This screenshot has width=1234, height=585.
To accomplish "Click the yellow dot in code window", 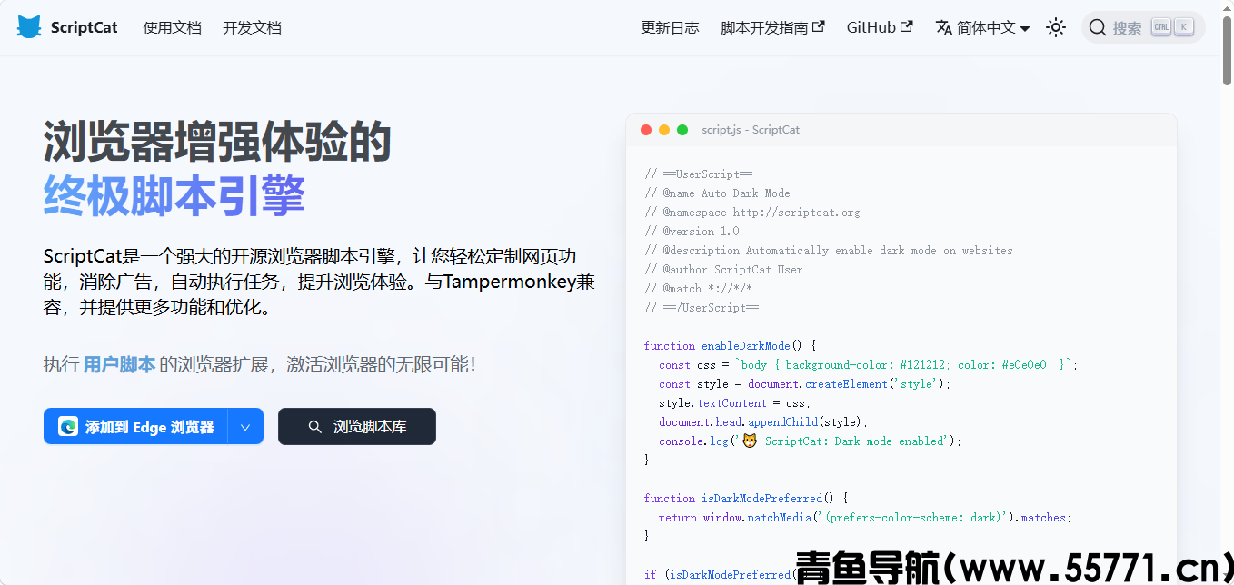I will click(664, 130).
